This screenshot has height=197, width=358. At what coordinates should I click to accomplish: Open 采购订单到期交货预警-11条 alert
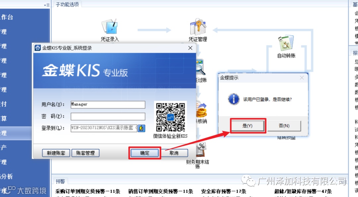[x=88, y=191]
